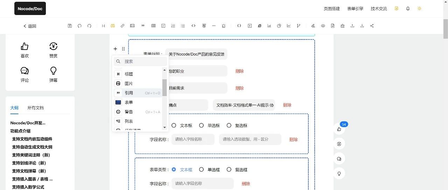Insert a video with the play icon
The width and height of the screenshot is (448, 190).
250,26
